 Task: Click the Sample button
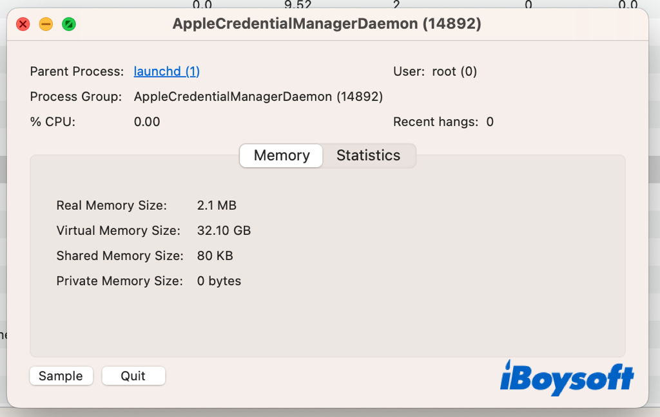(61, 376)
